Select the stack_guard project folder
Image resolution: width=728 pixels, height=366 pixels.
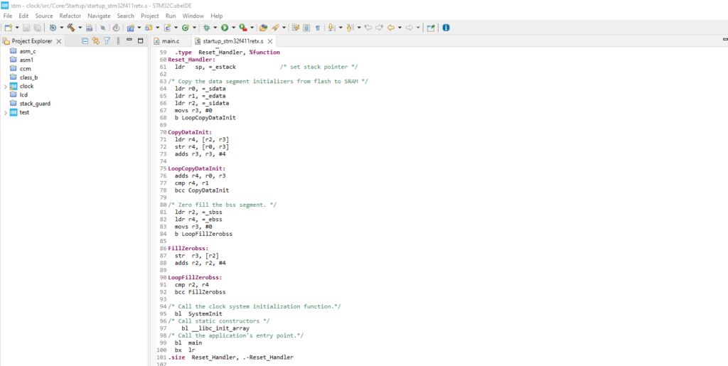pos(34,104)
